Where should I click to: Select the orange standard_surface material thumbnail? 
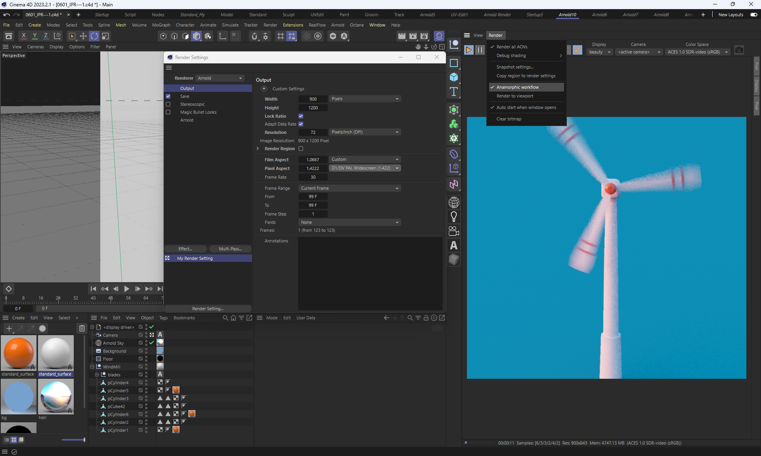18,353
